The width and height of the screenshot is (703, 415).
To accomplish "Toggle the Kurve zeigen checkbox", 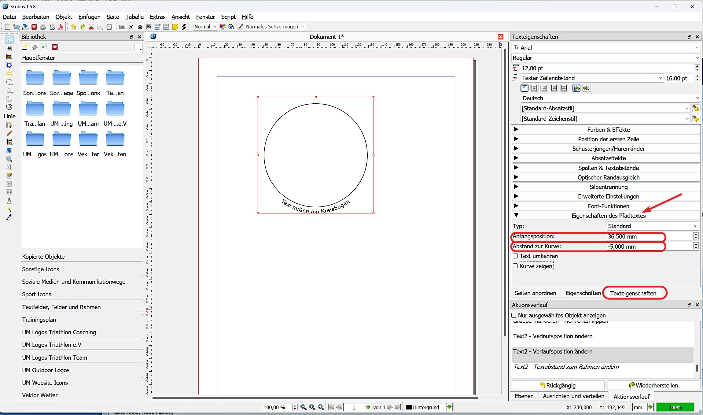I will point(515,266).
